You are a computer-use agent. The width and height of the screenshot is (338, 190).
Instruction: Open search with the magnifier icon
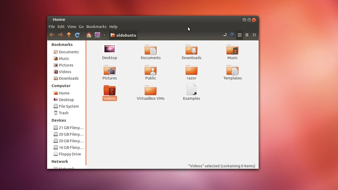coord(232,35)
